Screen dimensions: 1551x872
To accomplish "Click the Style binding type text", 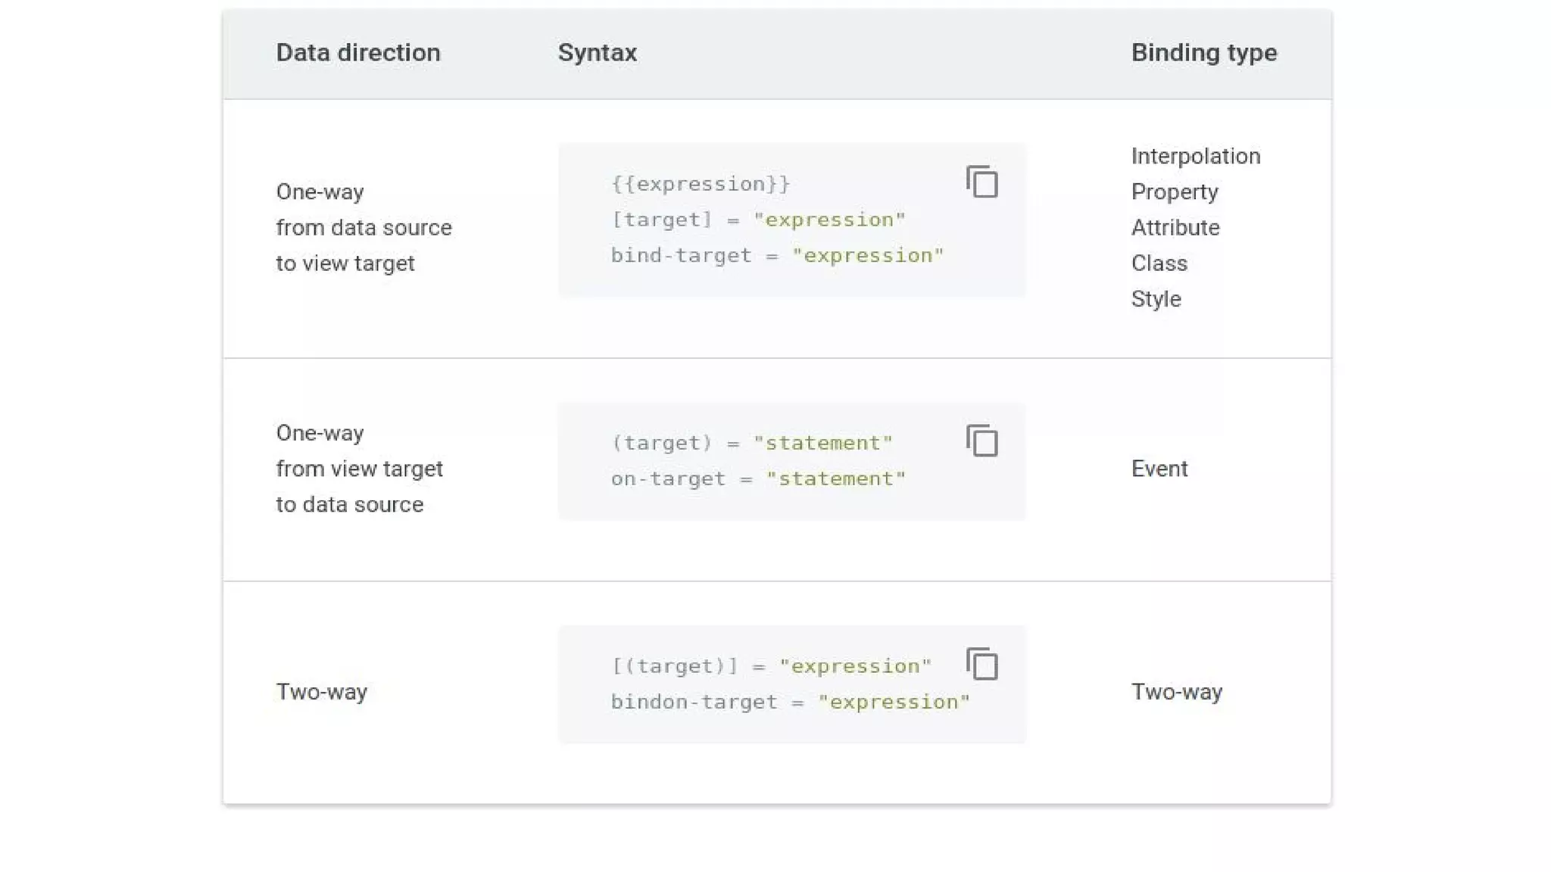I will click(1156, 299).
